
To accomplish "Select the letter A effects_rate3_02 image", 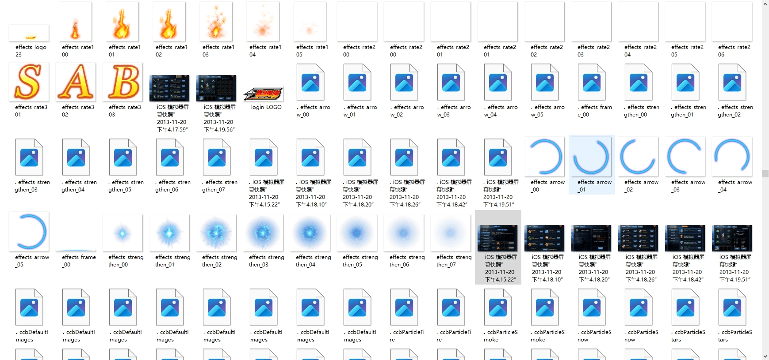I will tap(76, 82).
